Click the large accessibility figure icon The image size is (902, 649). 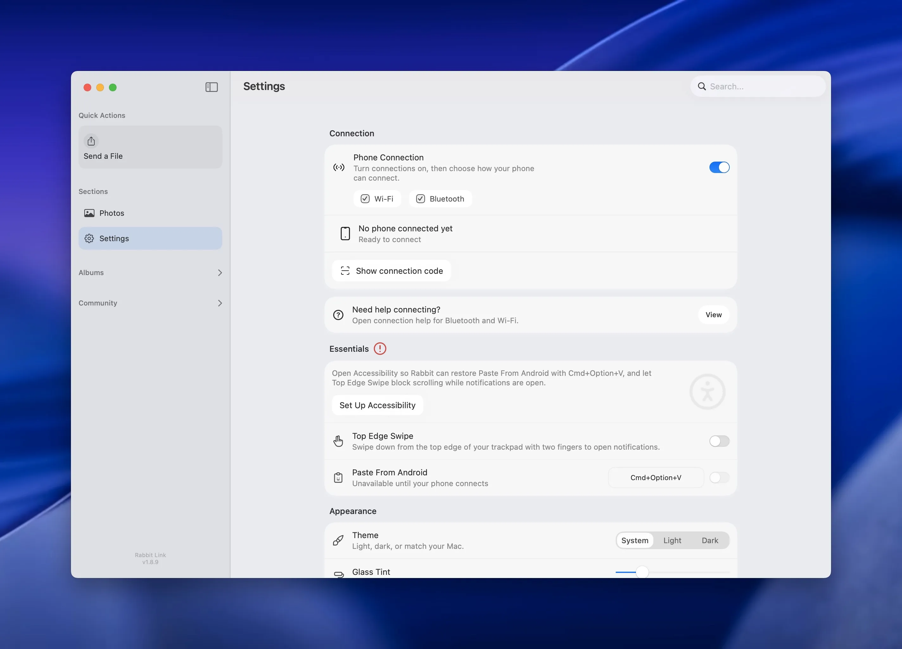707,392
